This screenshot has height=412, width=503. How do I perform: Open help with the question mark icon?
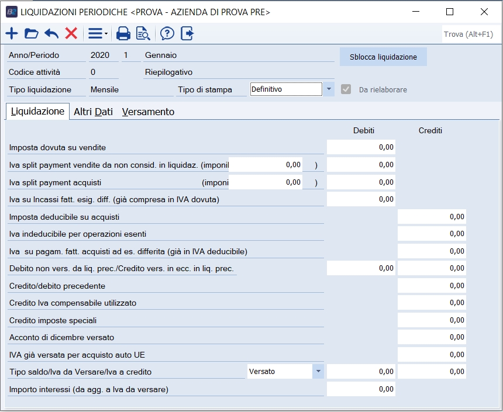[167, 34]
